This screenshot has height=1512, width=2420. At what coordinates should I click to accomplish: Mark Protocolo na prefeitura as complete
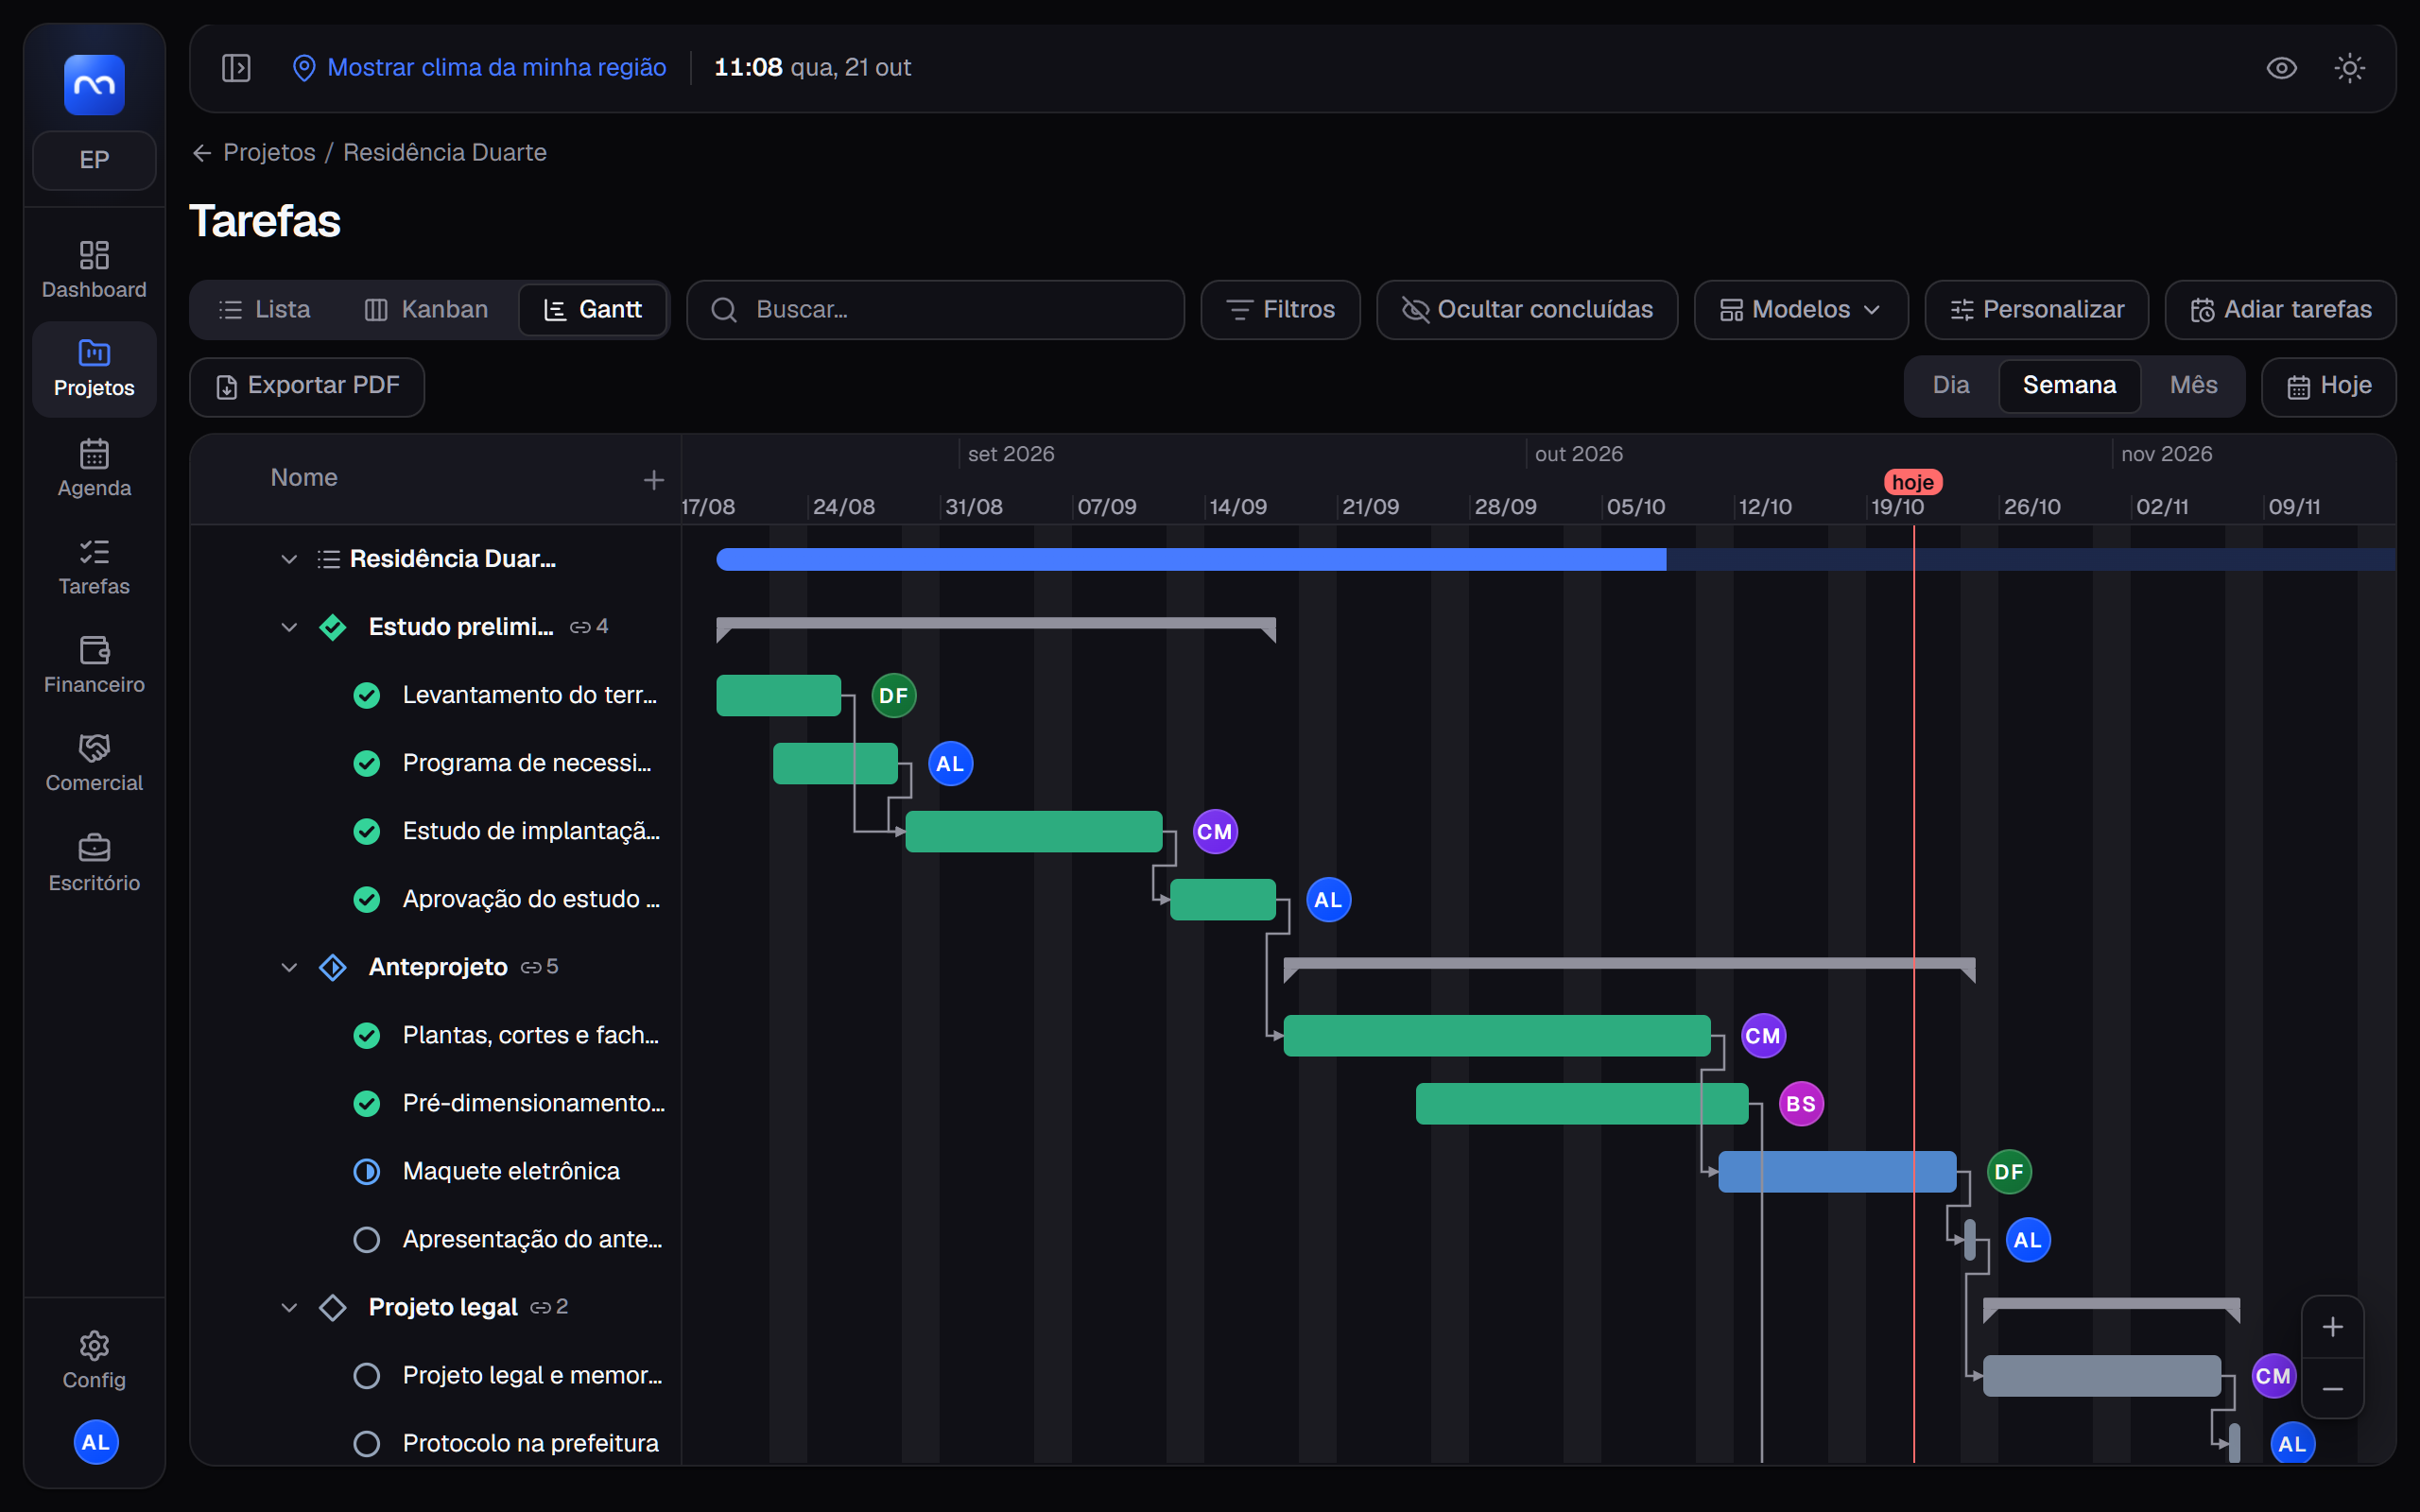[x=367, y=1443]
